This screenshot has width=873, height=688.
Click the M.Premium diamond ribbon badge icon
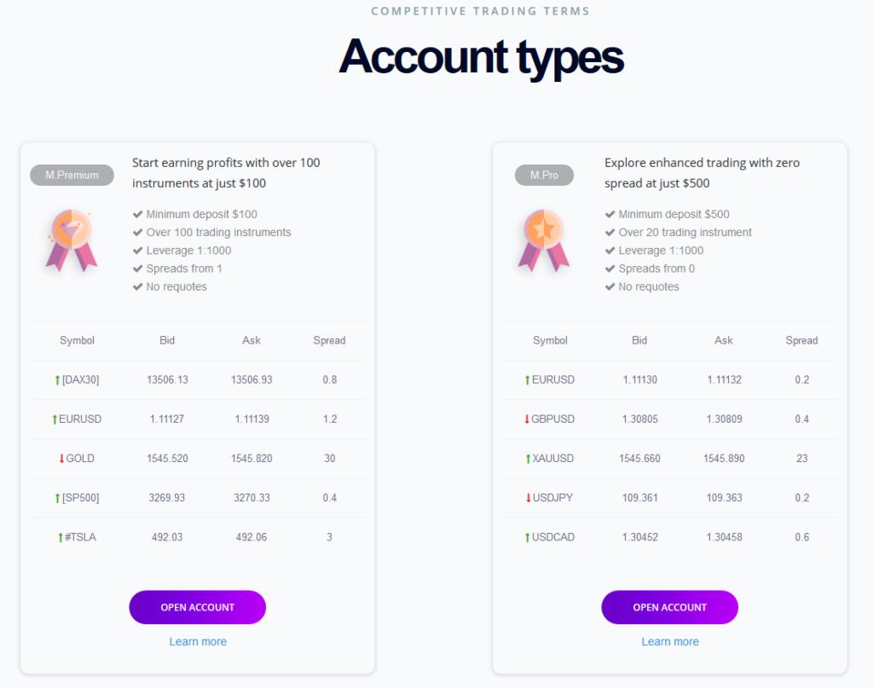(x=72, y=240)
